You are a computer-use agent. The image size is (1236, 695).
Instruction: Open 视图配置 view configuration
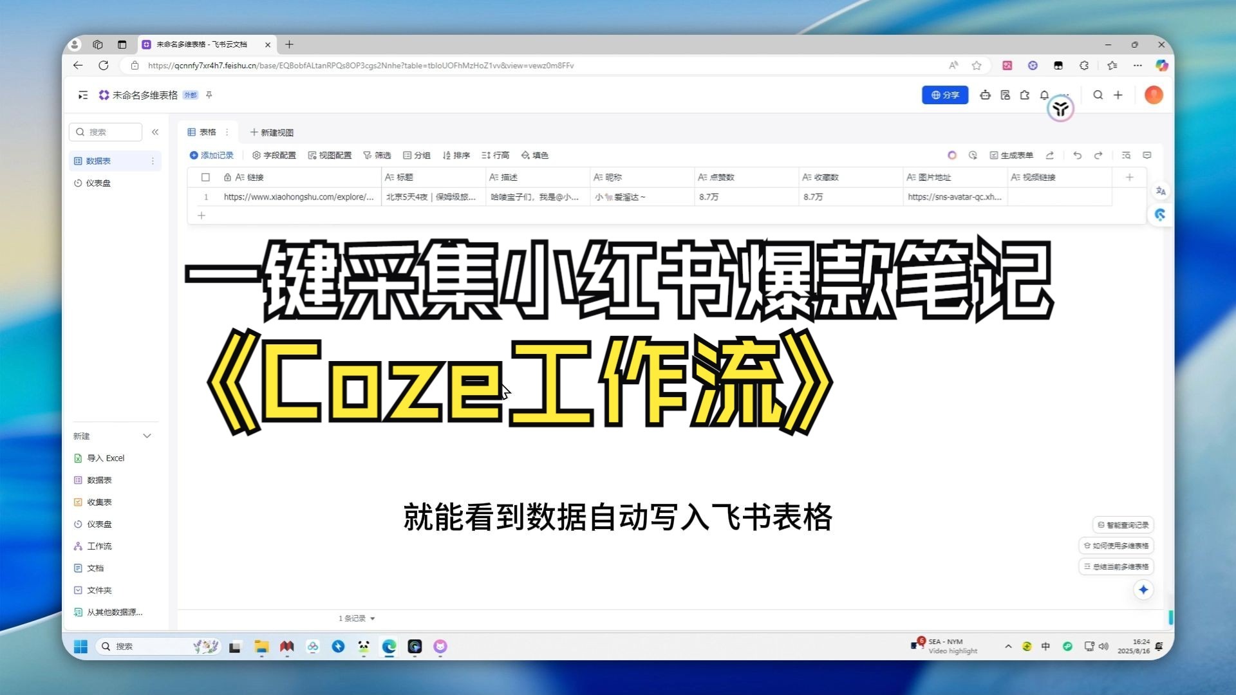pyautogui.click(x=330, y=155)
